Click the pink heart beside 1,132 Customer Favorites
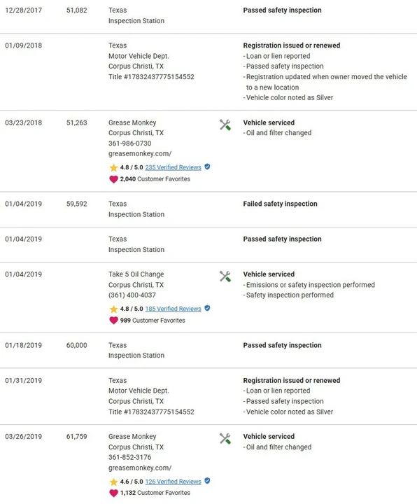417x504 pixels. [113, 493]
